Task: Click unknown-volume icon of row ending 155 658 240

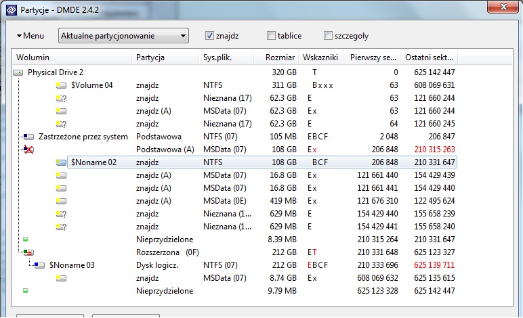Action: pos(62,227)
